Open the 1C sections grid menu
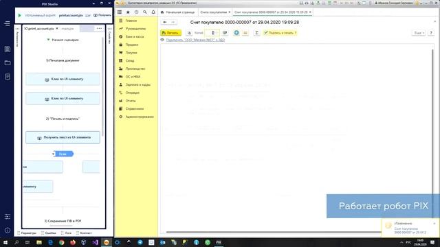 120,12
